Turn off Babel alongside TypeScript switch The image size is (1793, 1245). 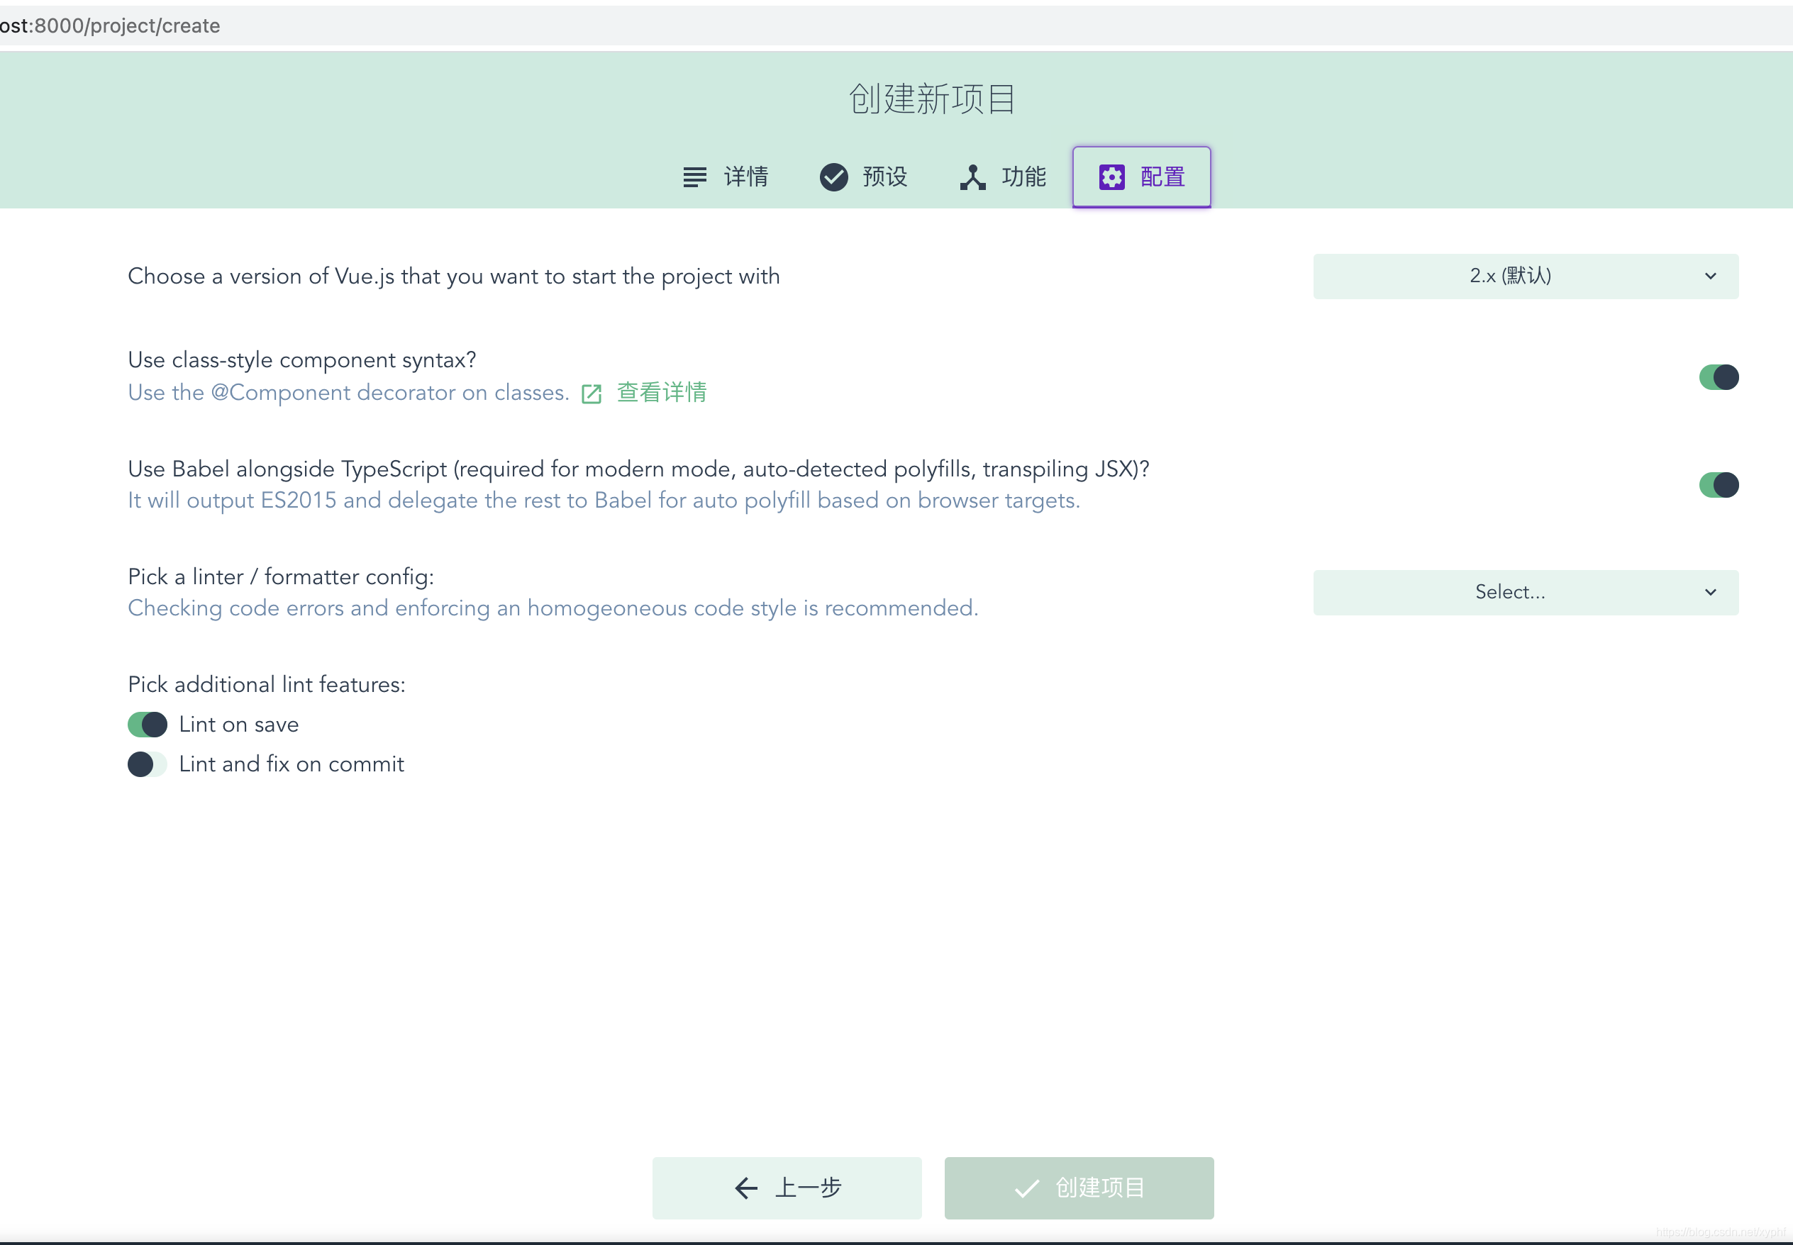click(1718, 485)
